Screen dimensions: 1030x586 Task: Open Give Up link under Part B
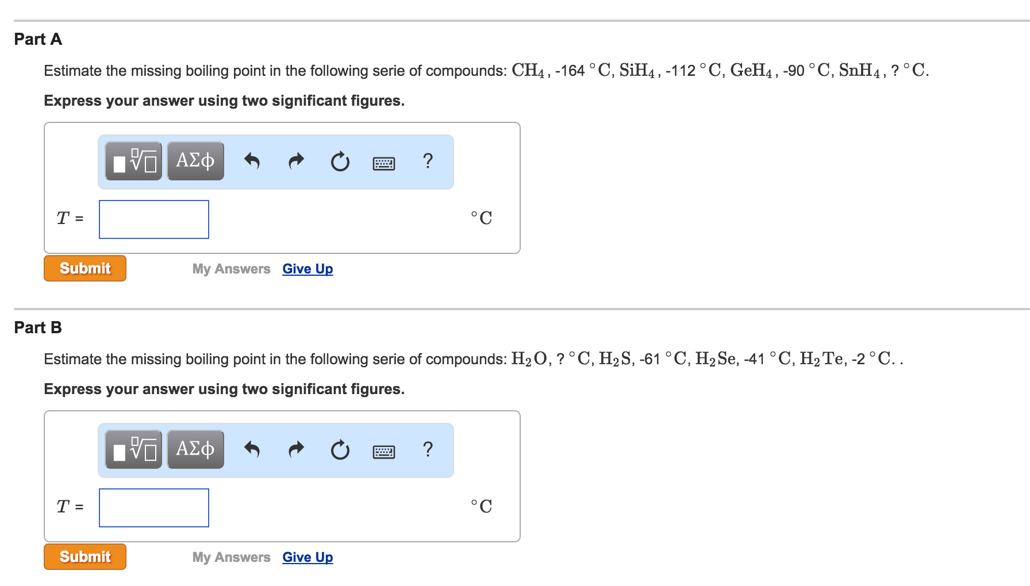tap(307, 557)
